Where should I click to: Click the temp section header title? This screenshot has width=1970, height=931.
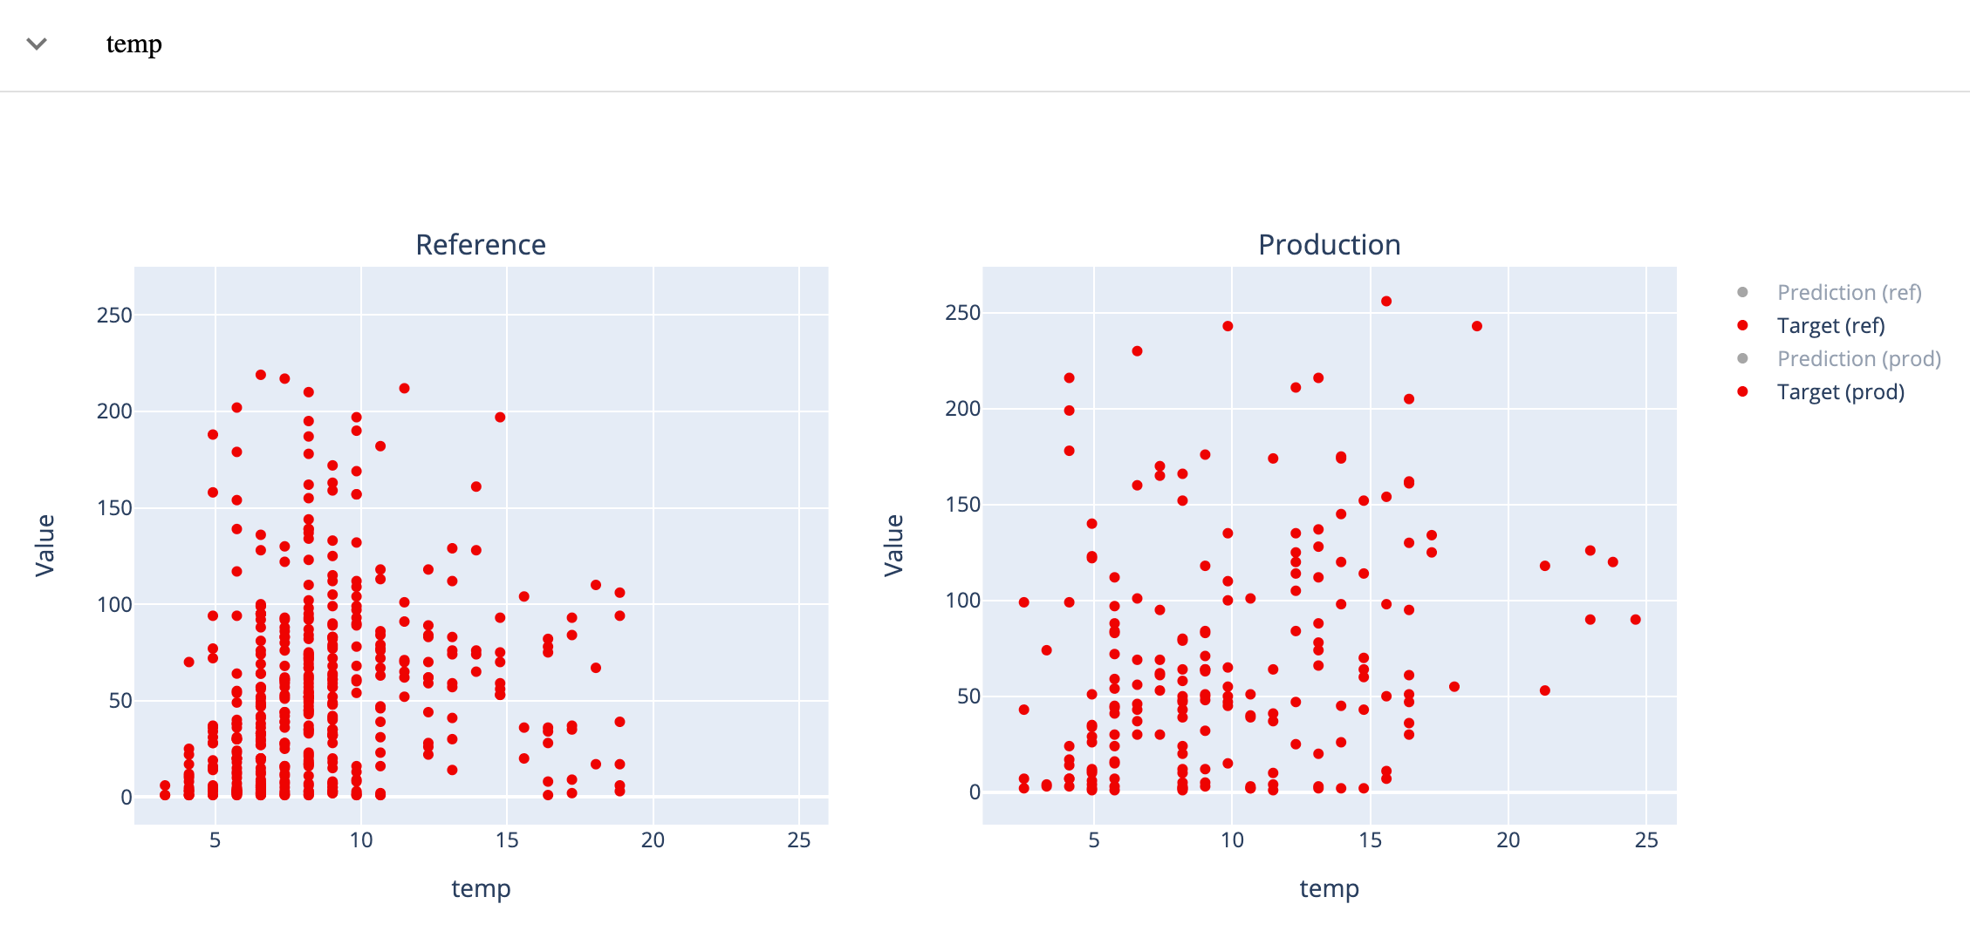coord(133,44)
